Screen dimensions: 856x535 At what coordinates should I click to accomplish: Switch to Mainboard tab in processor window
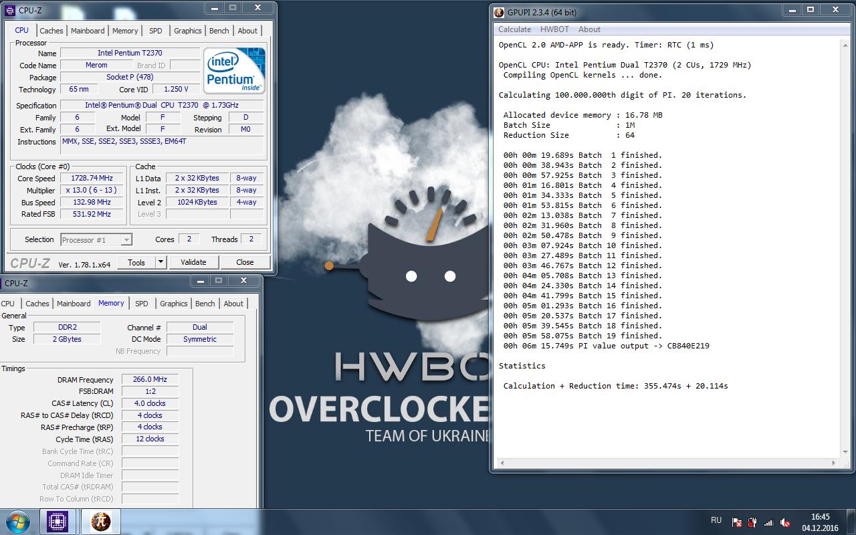[x=88, y=31]
